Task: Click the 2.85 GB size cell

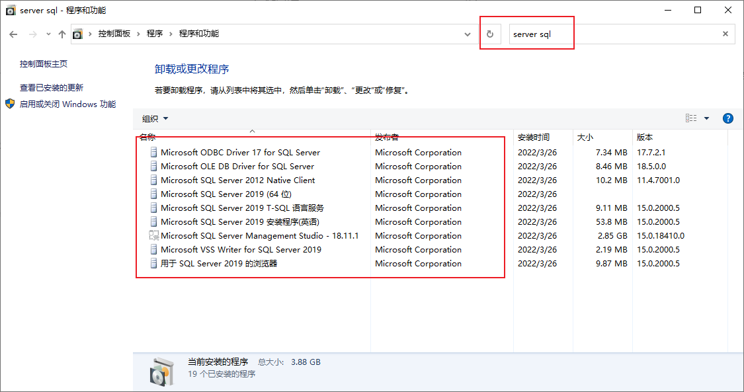Action: (x=612, y=235)
